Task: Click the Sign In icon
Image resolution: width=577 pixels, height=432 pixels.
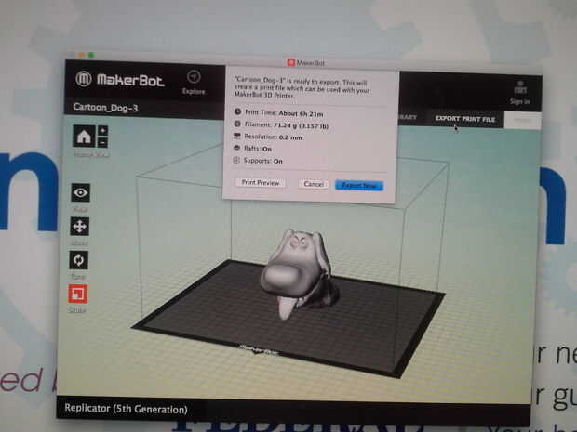Action: click(520, 89)
